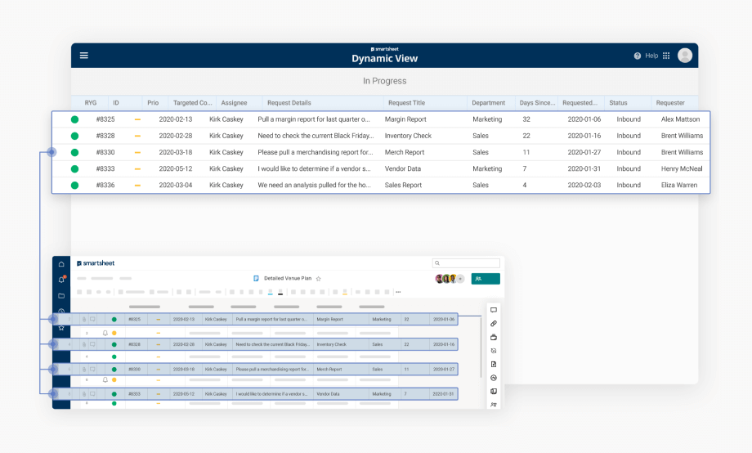The width and height of the screenshot is (752, 453).
Task: Click the RYG column header
Action: click(91, 103)
